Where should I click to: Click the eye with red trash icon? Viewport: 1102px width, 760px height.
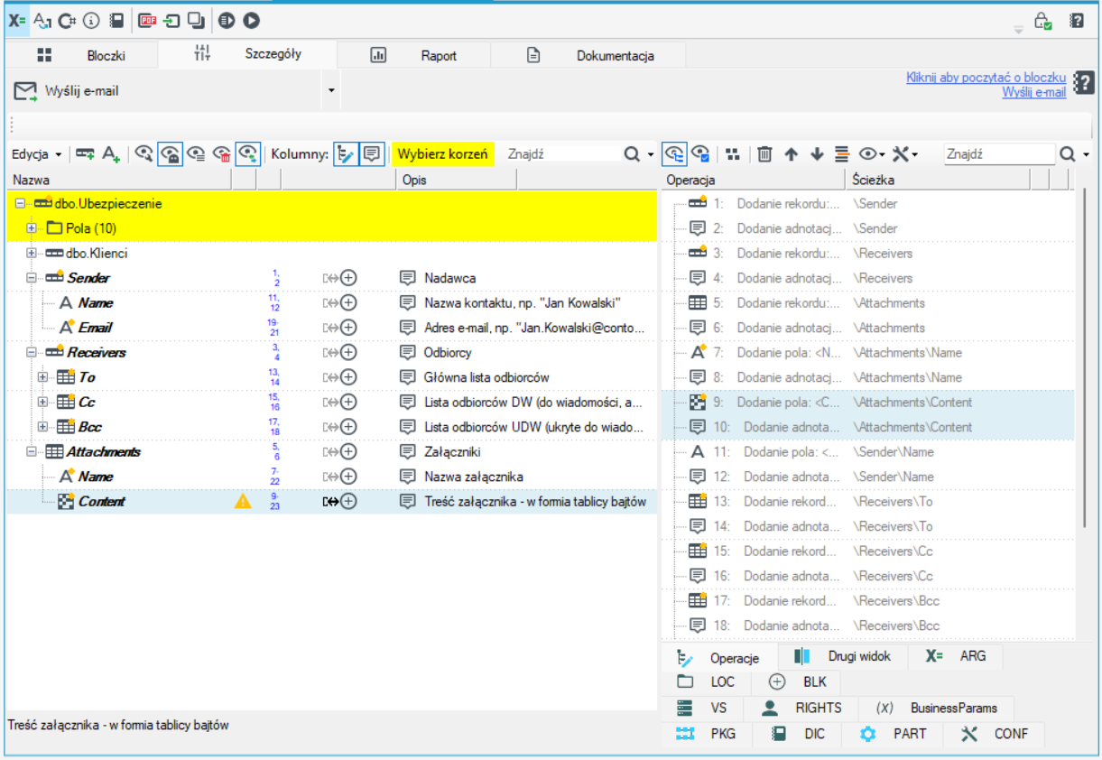coord(222,154)
